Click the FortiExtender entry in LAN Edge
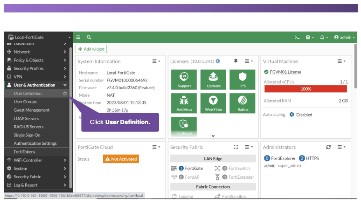The image size is (361, 206). pos(238,177)
